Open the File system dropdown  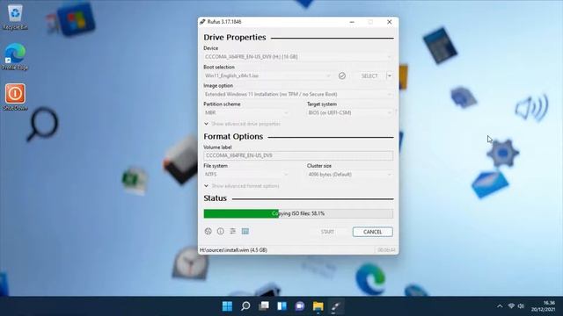tap(246, 175)
